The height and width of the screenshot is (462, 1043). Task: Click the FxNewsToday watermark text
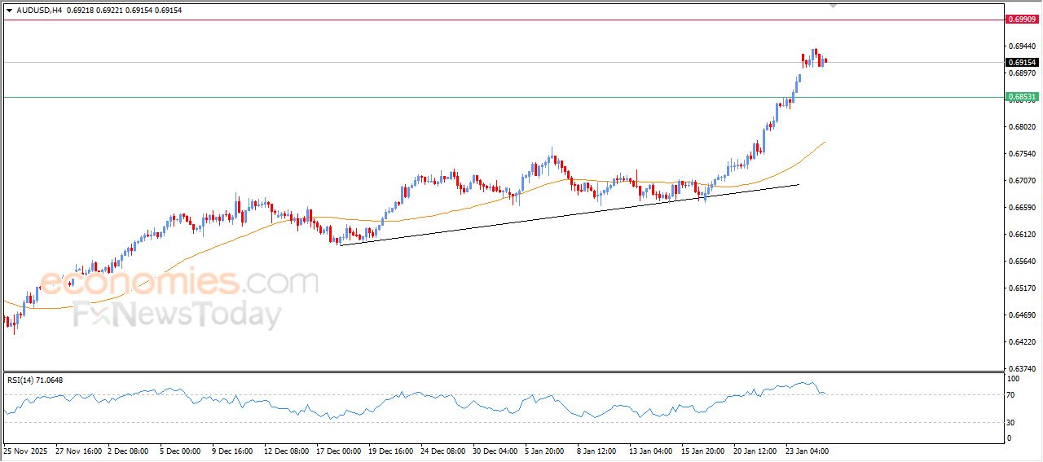[178, 315]
